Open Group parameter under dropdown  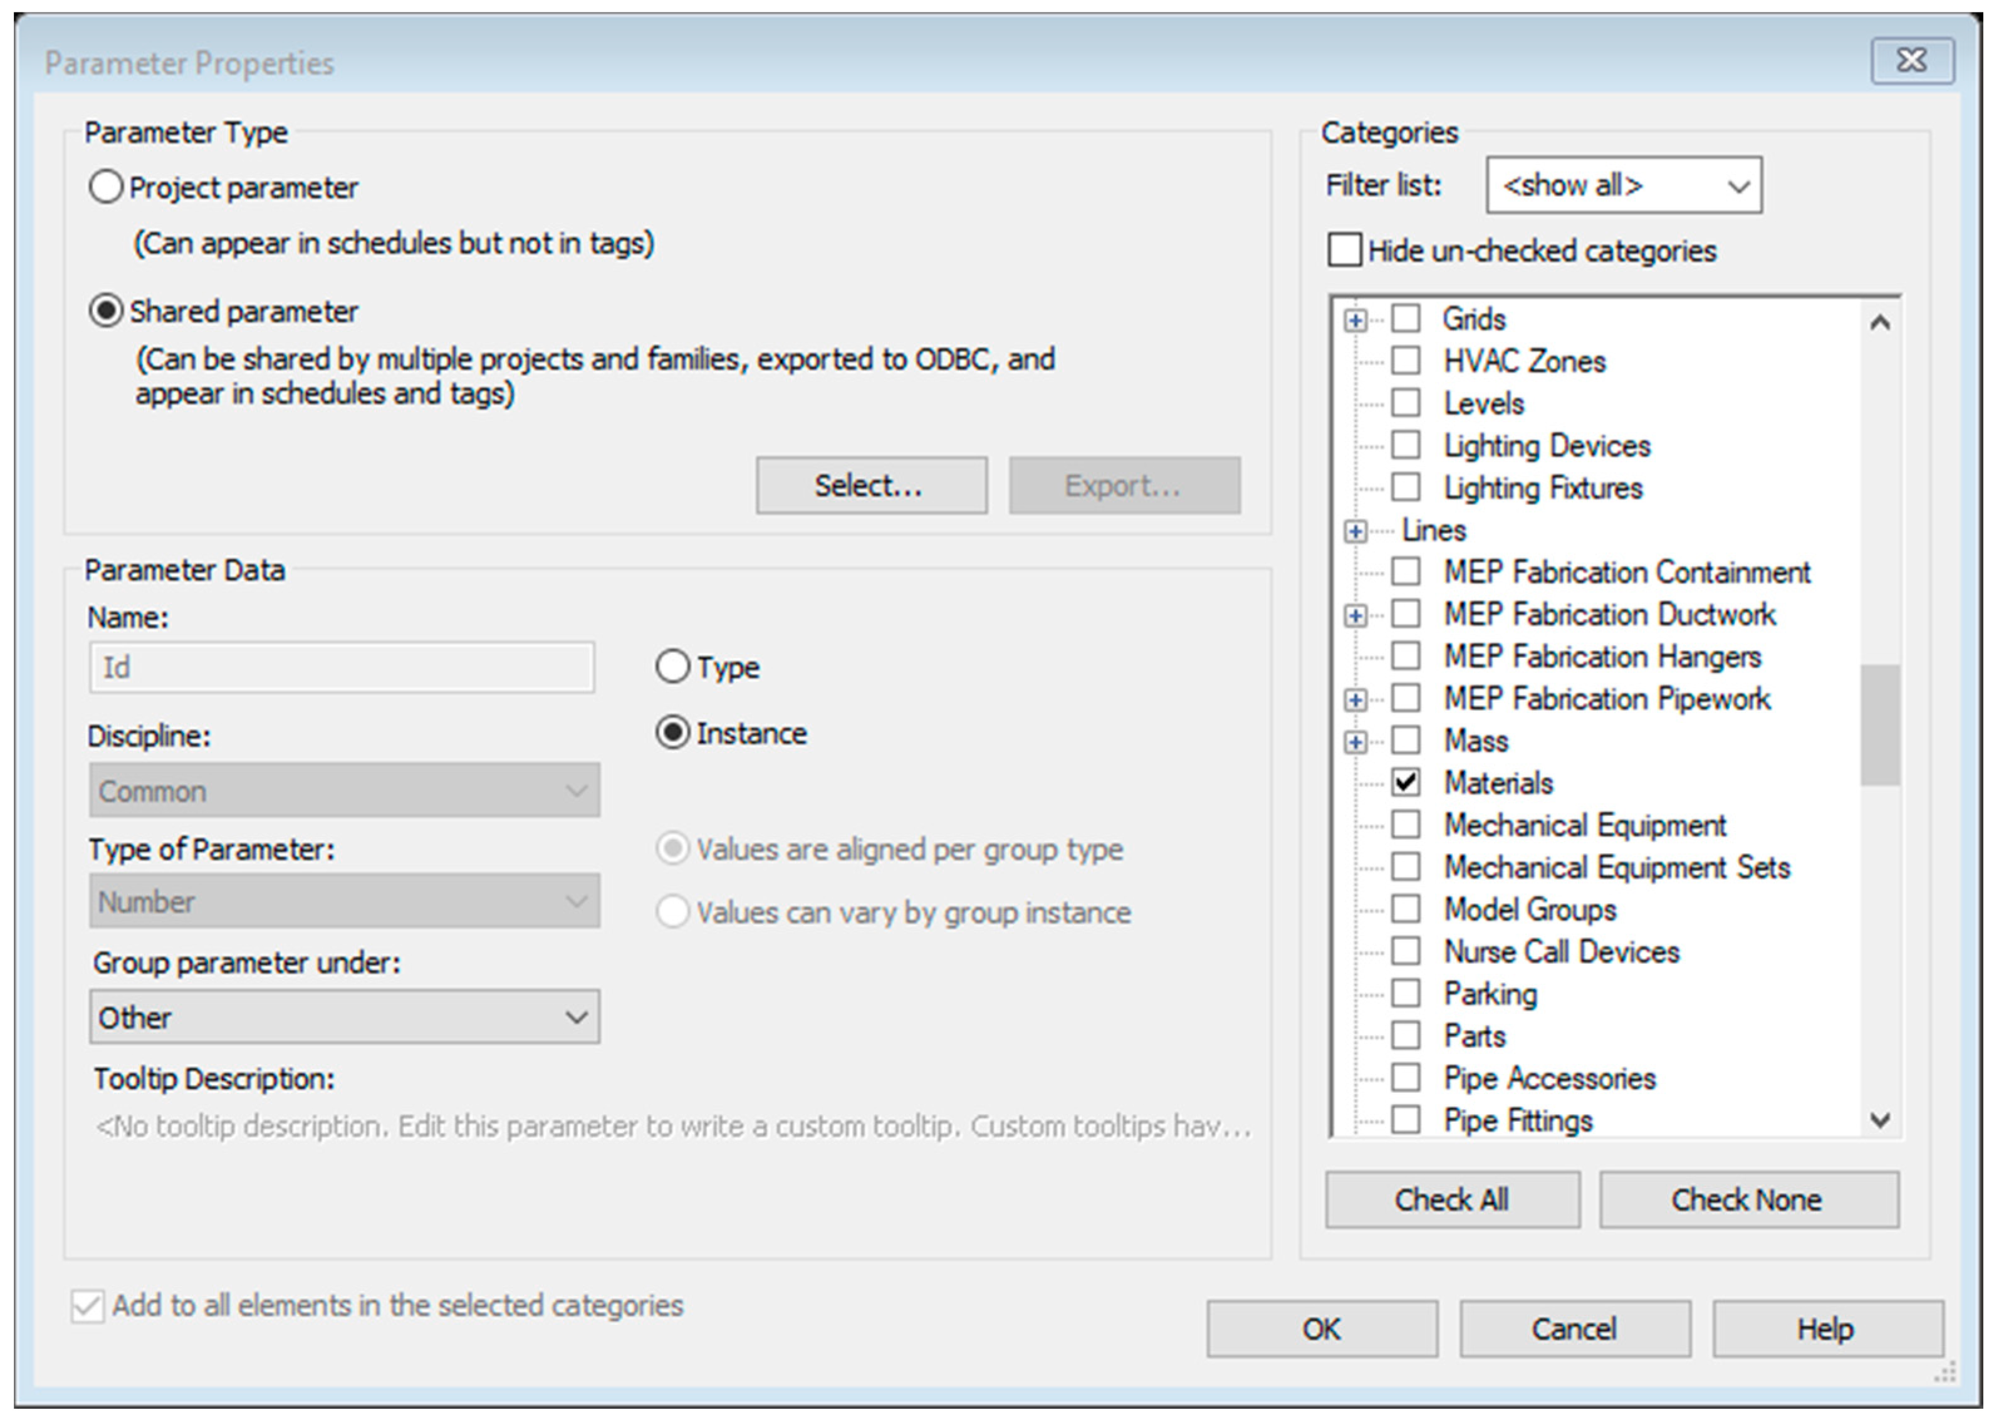tap(344, 1017)
